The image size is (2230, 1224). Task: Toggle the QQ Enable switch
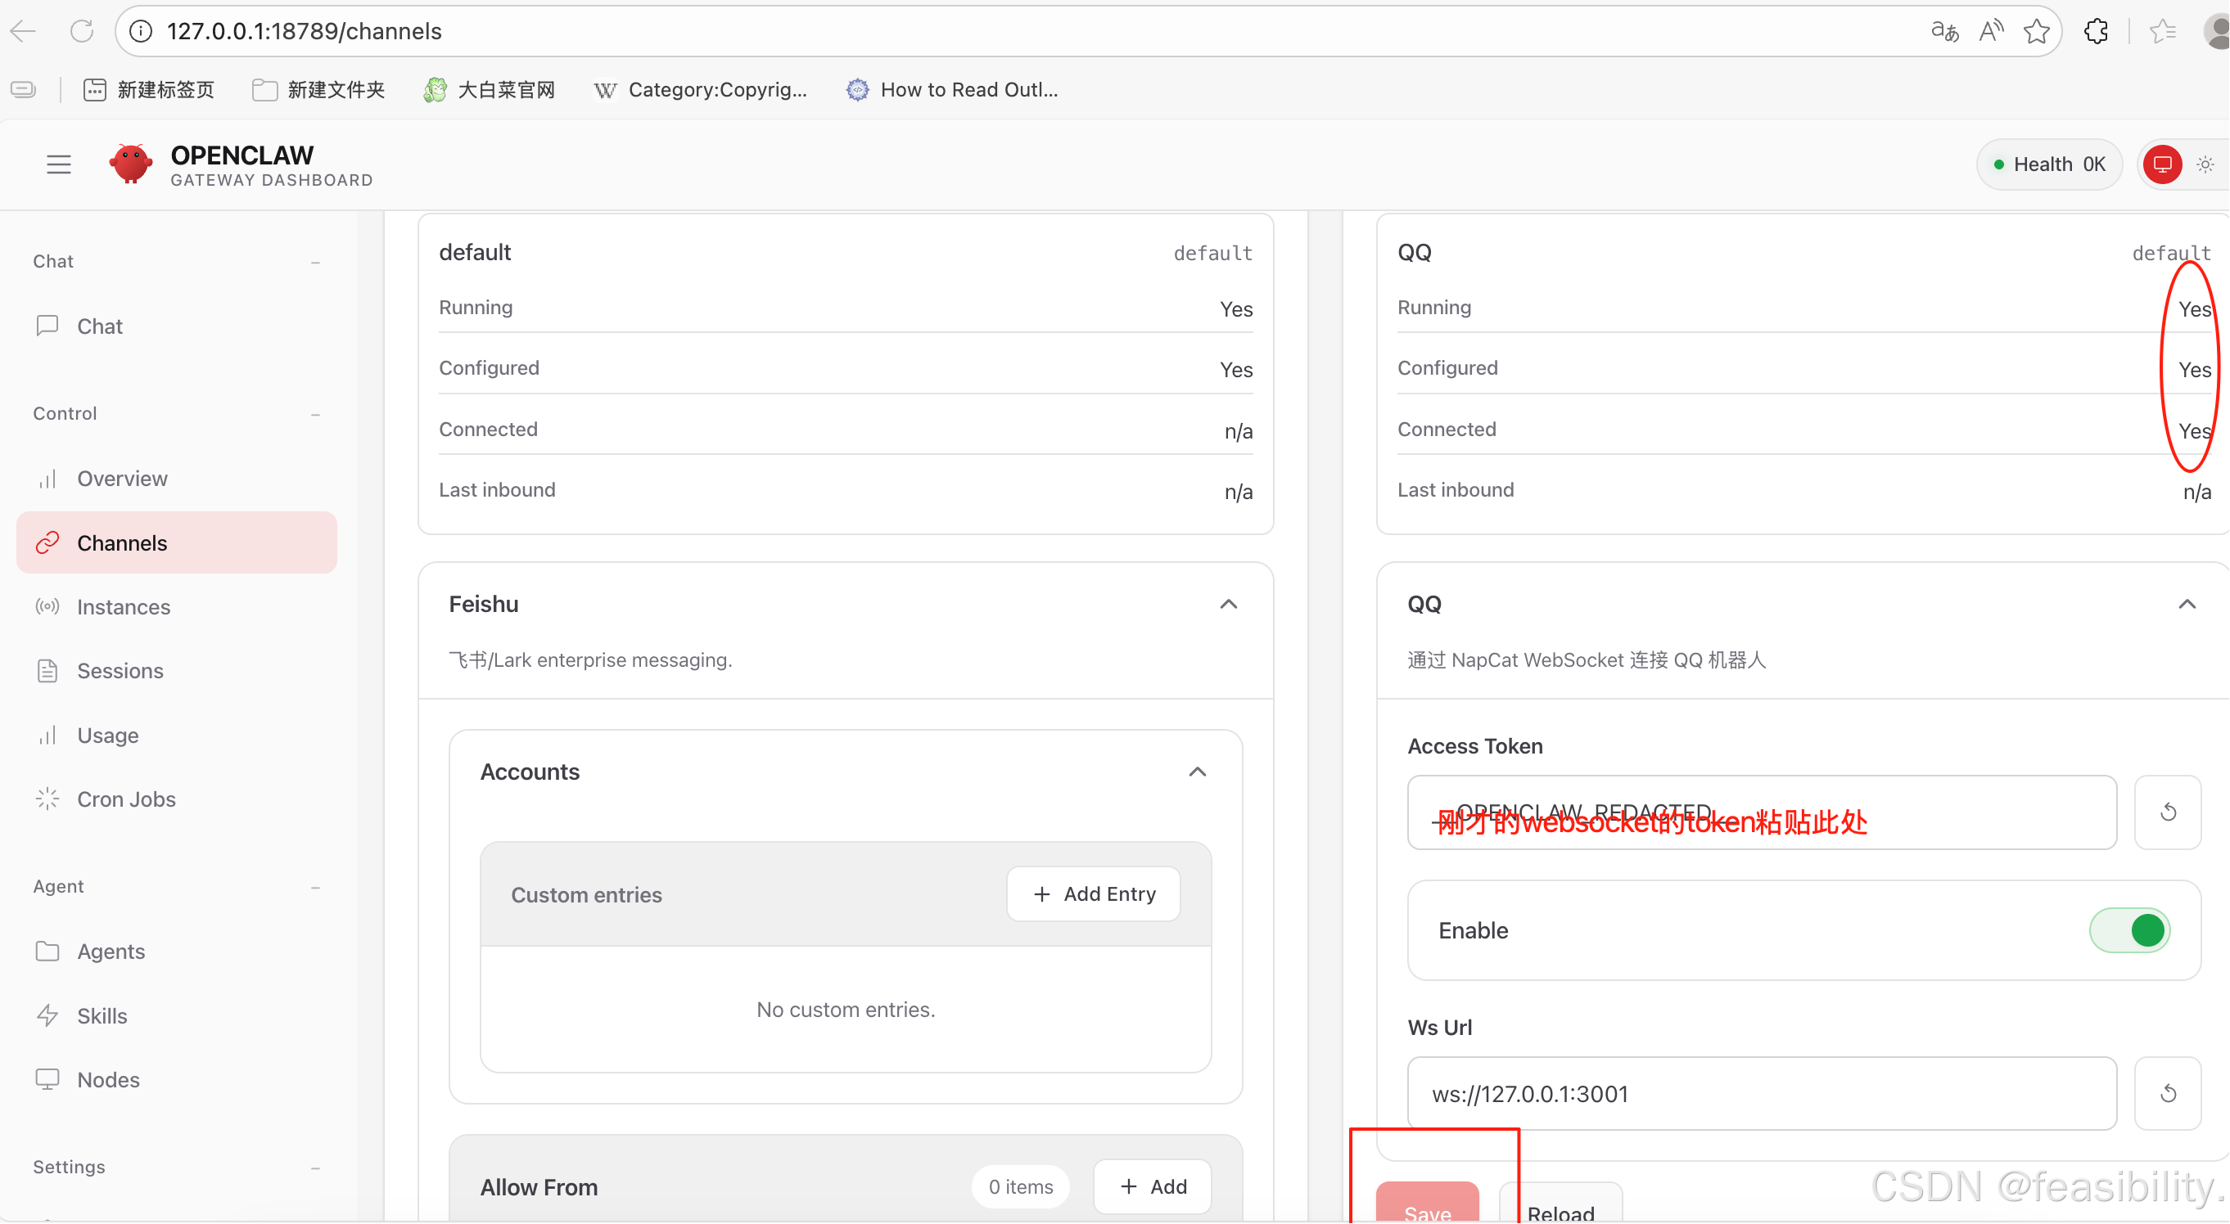coord(2128,931)
